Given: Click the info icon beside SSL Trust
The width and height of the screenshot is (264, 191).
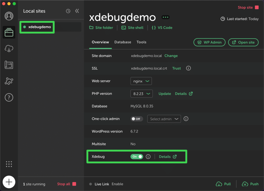Looking at the screenshot, I should pyautogui.click(x=188, y=68).
